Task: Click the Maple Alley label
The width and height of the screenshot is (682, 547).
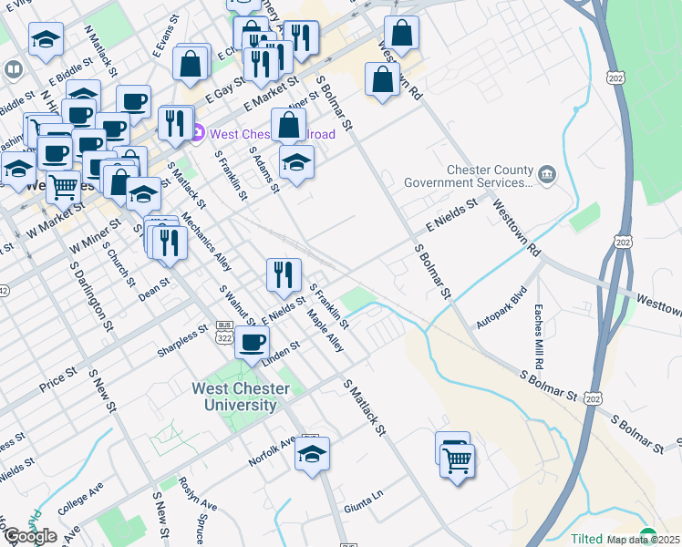Action: (x=325, y=330)
